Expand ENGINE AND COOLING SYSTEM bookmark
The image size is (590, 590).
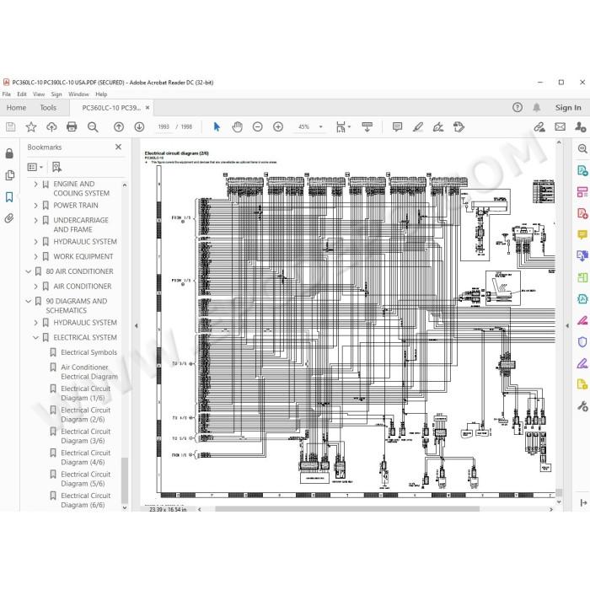(x=35, y=185)
